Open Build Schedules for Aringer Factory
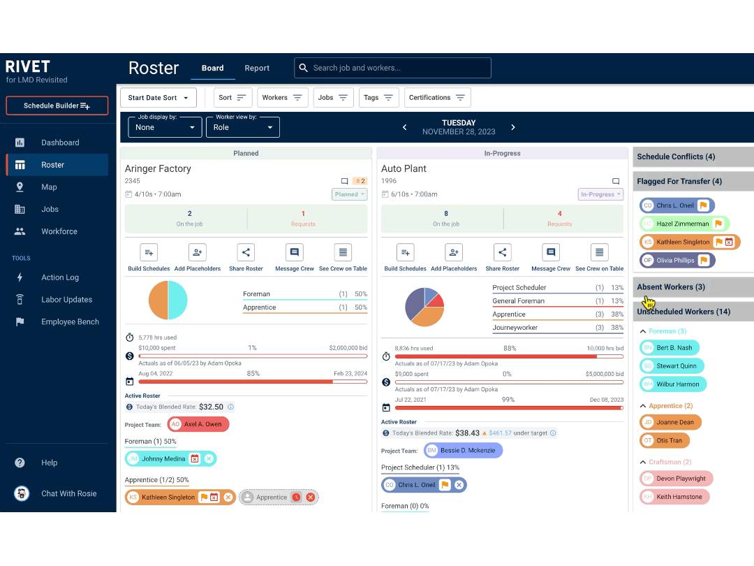Viewport: 754px width, 566px height. [147, 253]
